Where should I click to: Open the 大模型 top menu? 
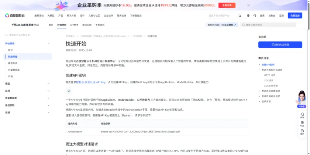(x=51, y=16)
